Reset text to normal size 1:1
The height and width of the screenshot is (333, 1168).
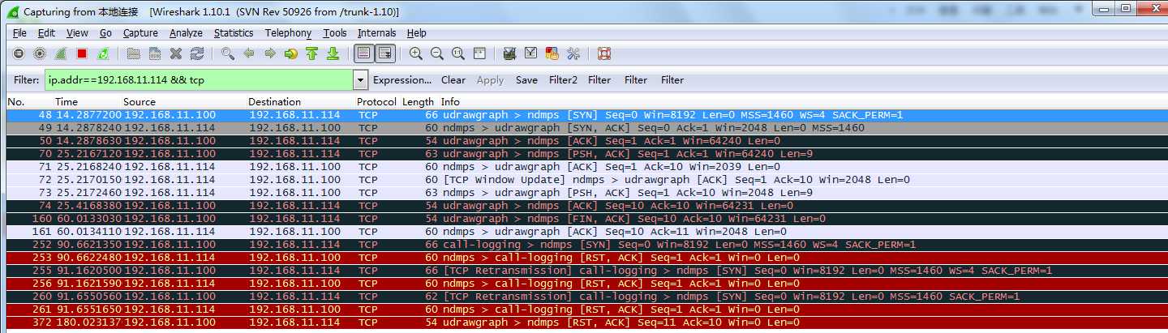click(458, 53)
